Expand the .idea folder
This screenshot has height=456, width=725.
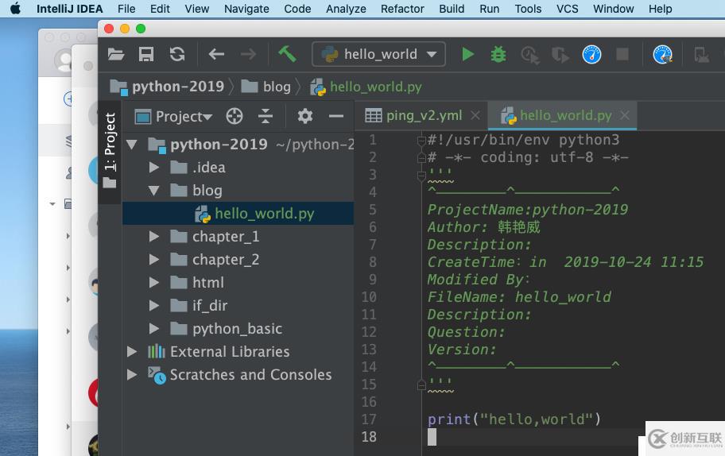(x=154, y=168)
